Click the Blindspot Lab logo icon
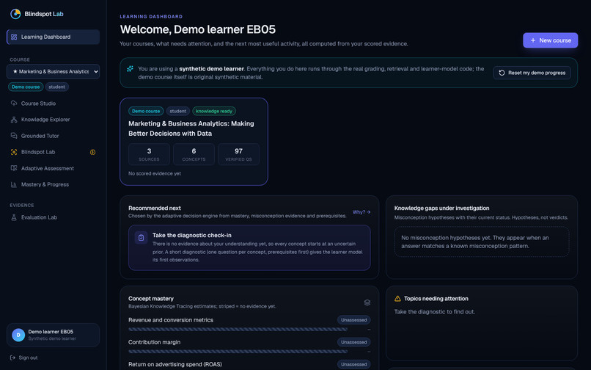This screenshot has width=591, height=370. 15,14
